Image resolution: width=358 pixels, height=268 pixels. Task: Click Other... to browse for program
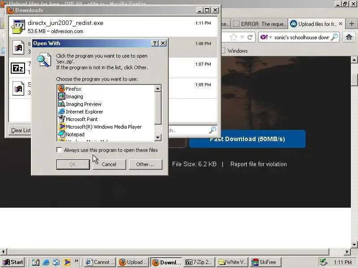[145, 164]
